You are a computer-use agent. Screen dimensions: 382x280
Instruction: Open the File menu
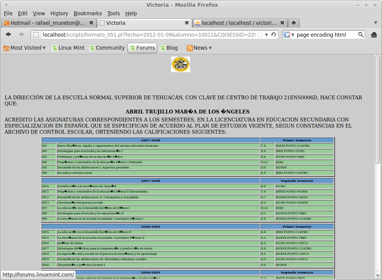click(8, 13)
